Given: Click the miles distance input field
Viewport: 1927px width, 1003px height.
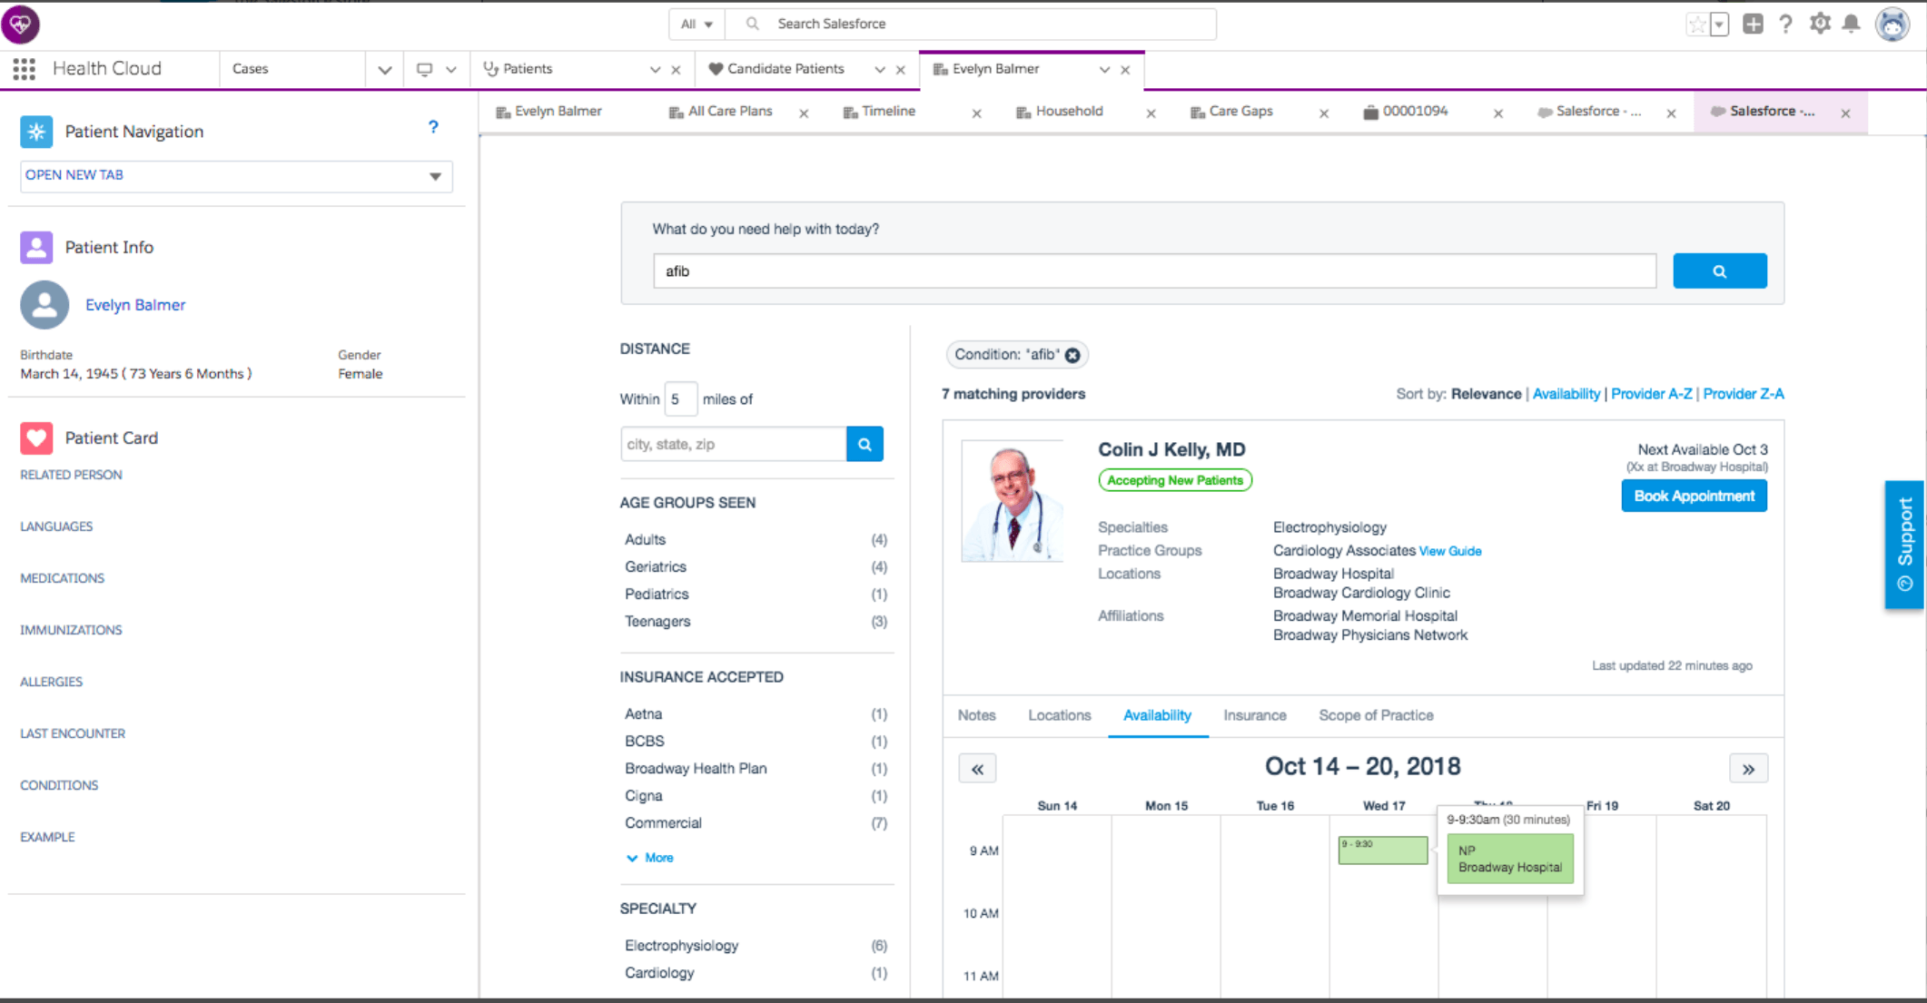Looking at the screenshot, I should (680, 399).
